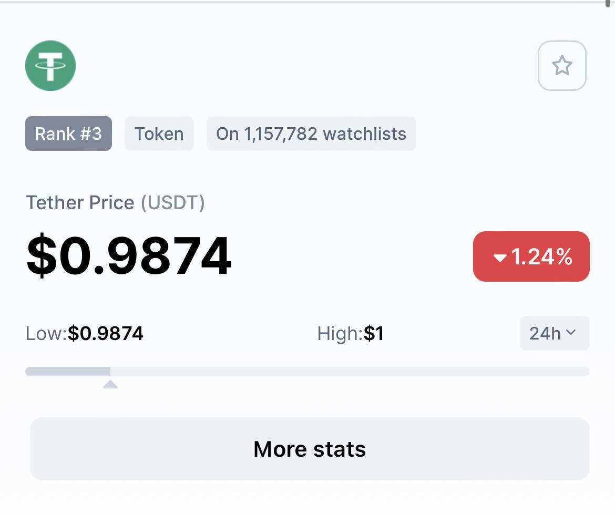Add Tether to watchlist with star icon
Image resolution: width=615 pixels, height=514 pixels.
pos(561,66)
